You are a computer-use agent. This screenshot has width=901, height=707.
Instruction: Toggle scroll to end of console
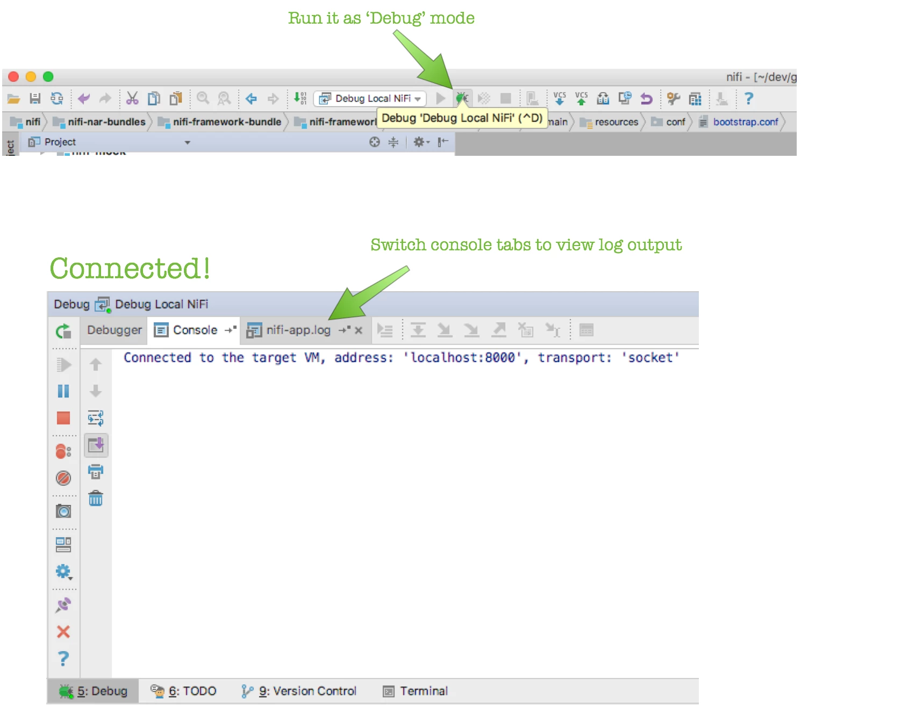(96, 445)
